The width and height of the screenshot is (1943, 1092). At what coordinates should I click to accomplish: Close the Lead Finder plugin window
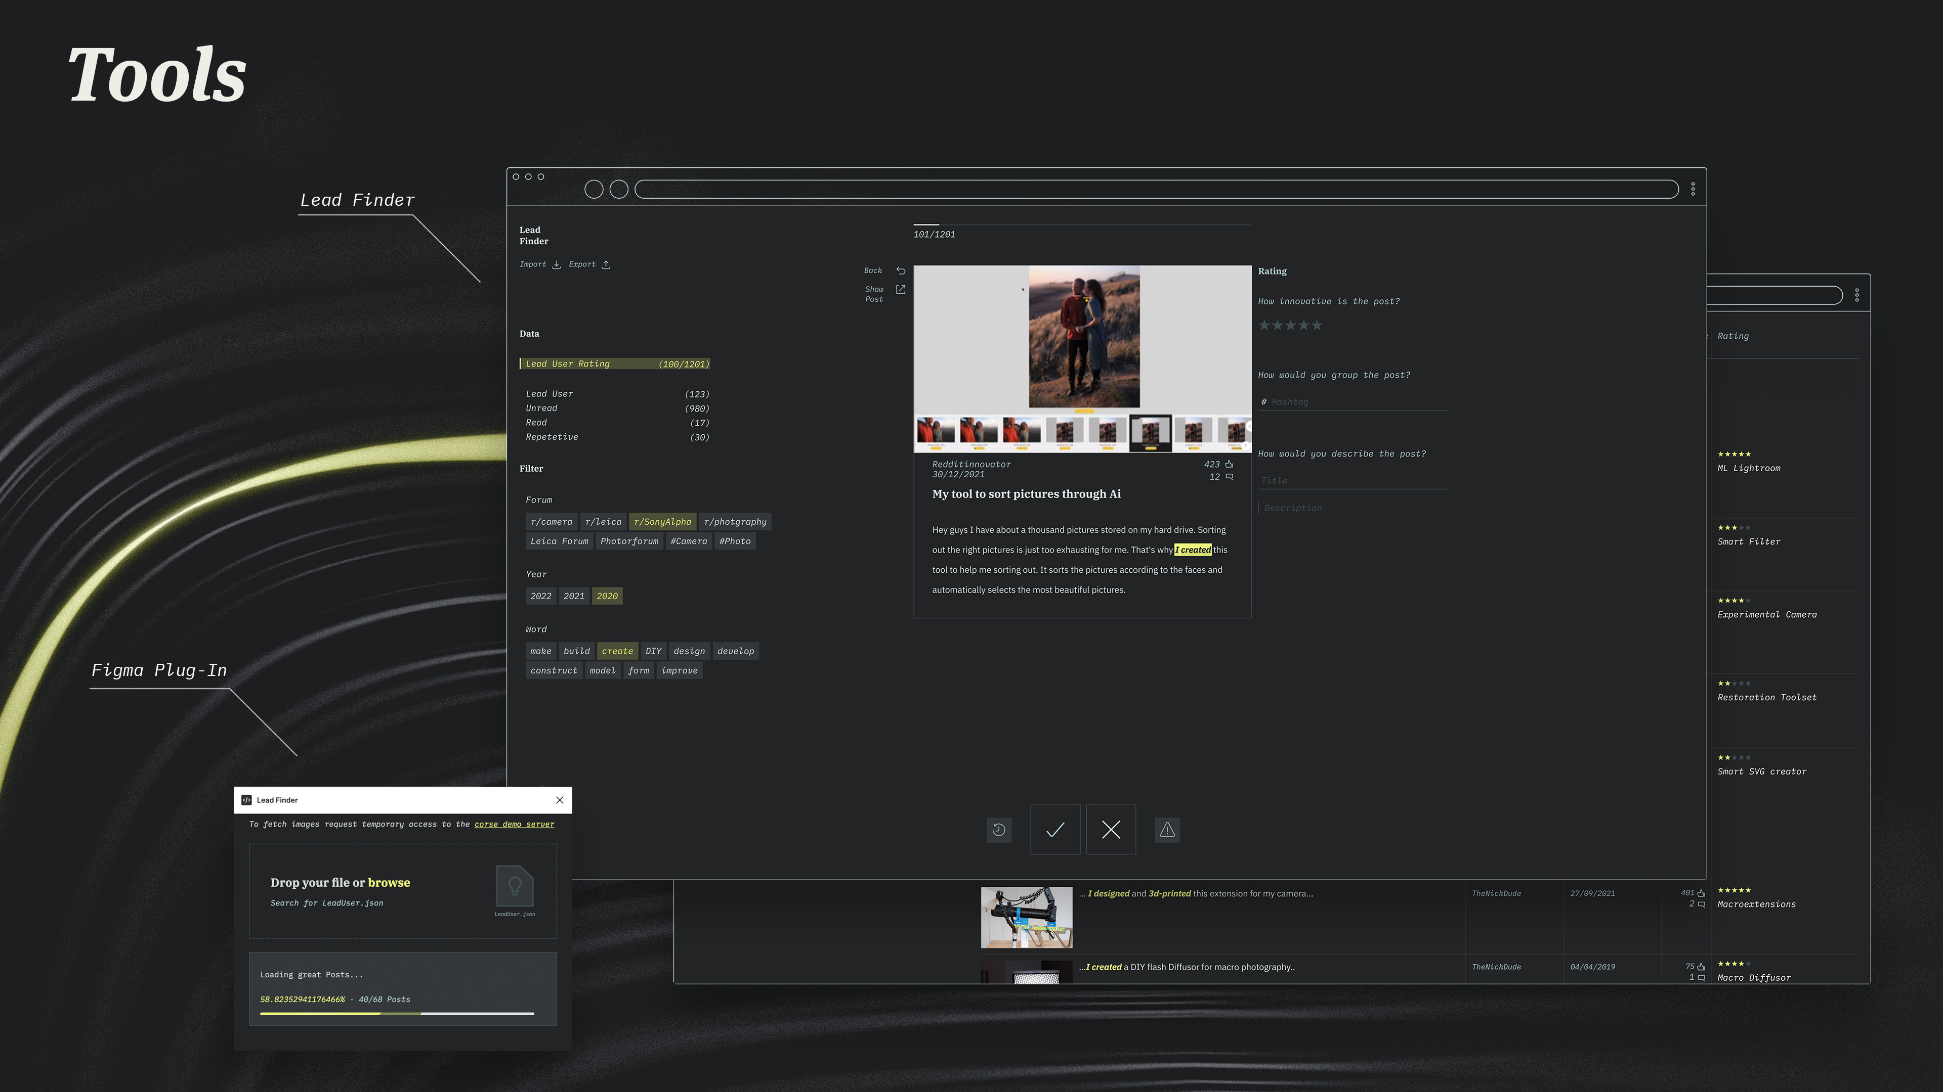(x=559, y=800)
